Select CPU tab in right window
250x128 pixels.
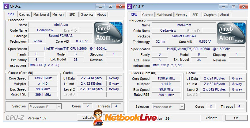[x=134, y=14]
